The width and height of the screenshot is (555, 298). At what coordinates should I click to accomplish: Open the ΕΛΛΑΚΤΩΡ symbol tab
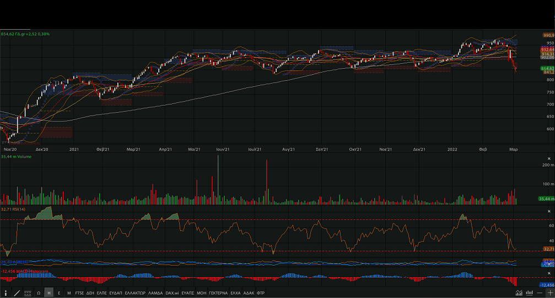pyautogui.click(x=135, y=293)
